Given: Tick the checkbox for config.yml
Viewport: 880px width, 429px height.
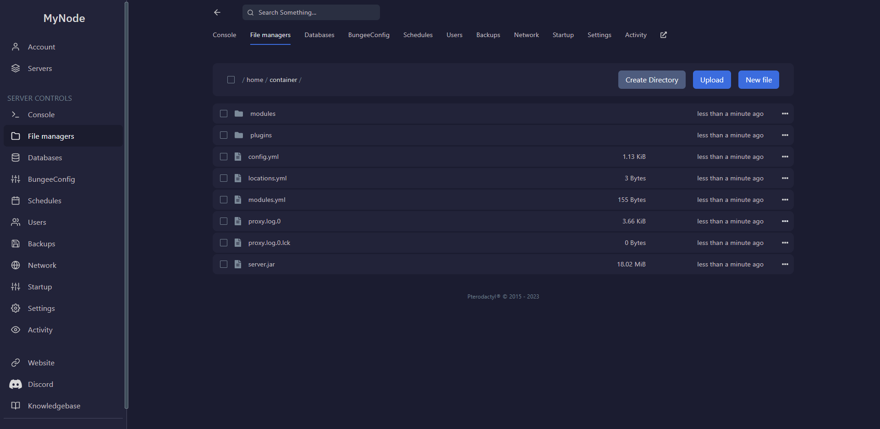Looking at the screenshot, I should pos(224,157).
